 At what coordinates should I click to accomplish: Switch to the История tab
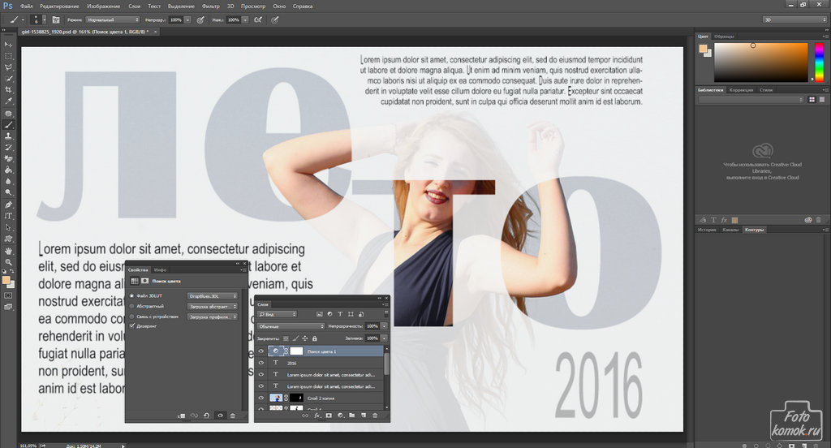click(x=707, y=230)
